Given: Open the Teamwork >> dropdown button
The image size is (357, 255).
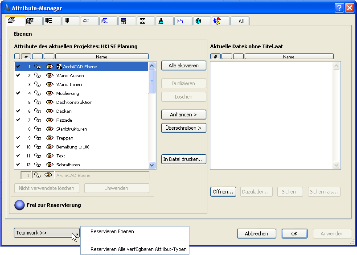Looking at the screenshot, I should [47, 233].
